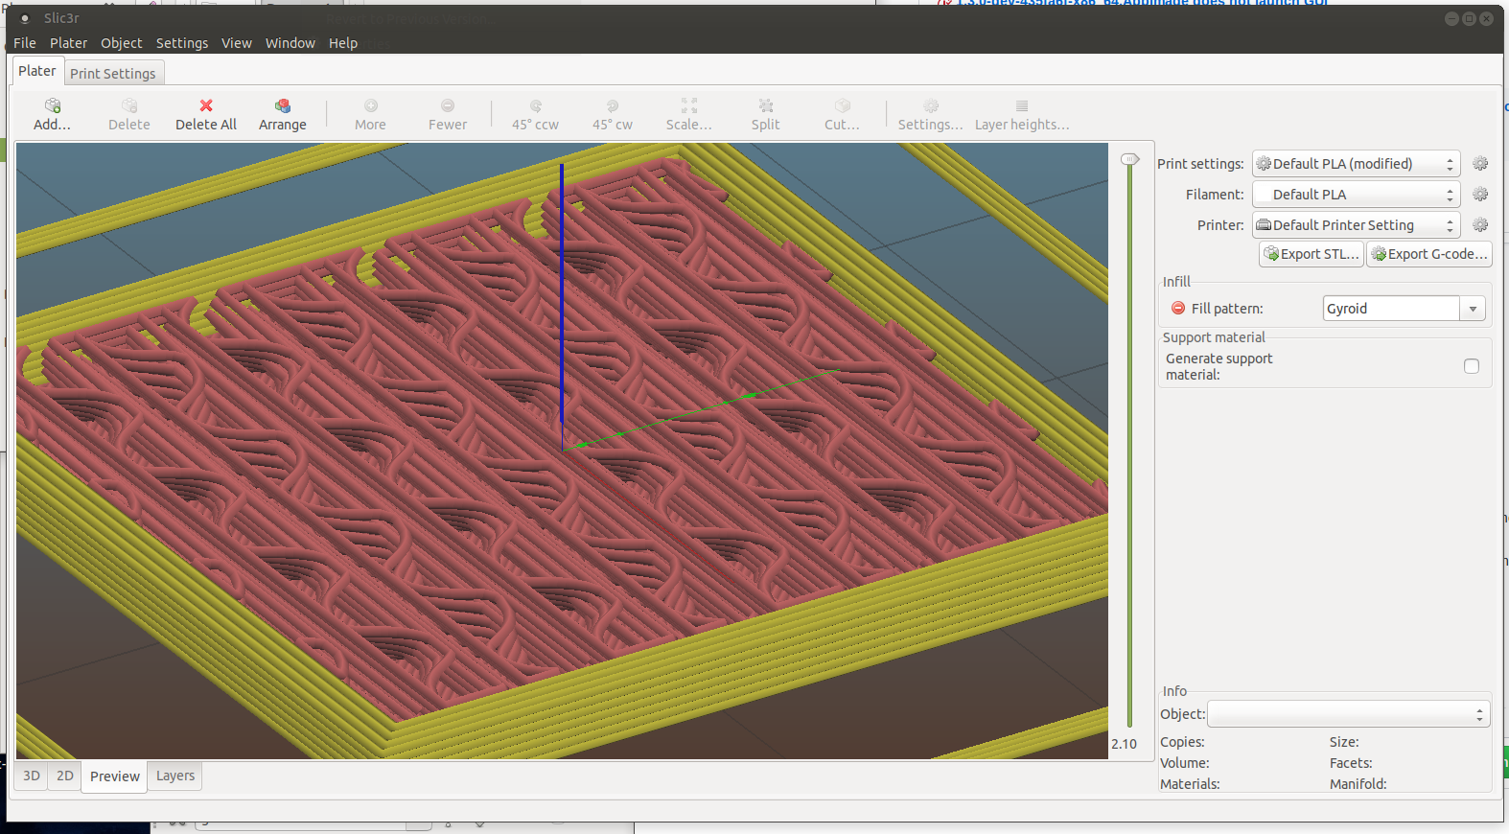Viewport: 1509px width, 834px height.
Task: Open the Settings menu
Action: pyautogui.click(x=182, y=43)
